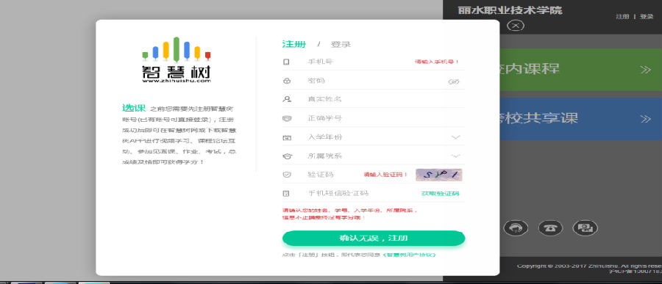Click the phone icon beside 手机号 field

286,62
